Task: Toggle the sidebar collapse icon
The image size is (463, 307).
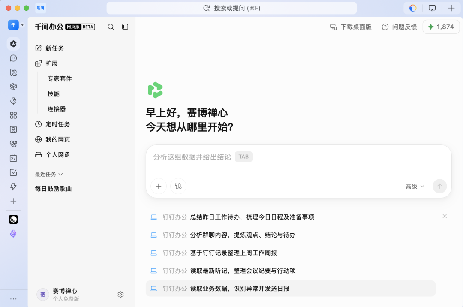Action: 125,27
